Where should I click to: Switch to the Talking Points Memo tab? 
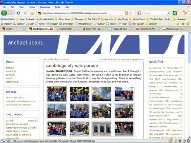148,29
